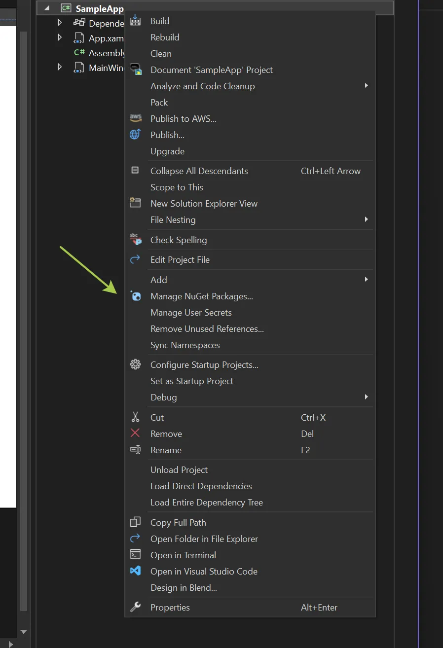Screen dimensions: 443x648
Task: Click the left vertical scrollbar
Action: pyautogui.click(x=24, y=321)
